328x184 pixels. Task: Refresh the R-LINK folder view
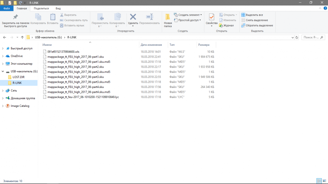[x=297, y=38]
